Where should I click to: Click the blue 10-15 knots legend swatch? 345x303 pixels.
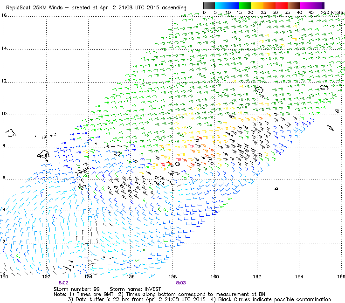233,6
